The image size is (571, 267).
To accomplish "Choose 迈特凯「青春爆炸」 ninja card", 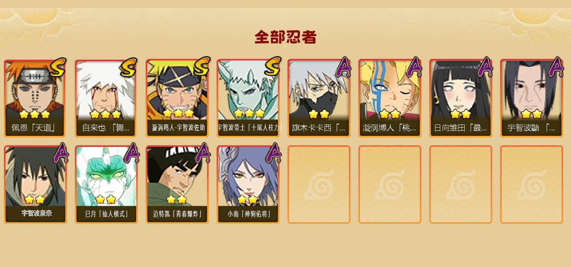I will pos(177,185).
